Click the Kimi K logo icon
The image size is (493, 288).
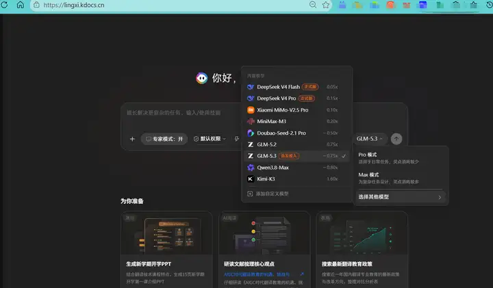[x=251, y=179]
